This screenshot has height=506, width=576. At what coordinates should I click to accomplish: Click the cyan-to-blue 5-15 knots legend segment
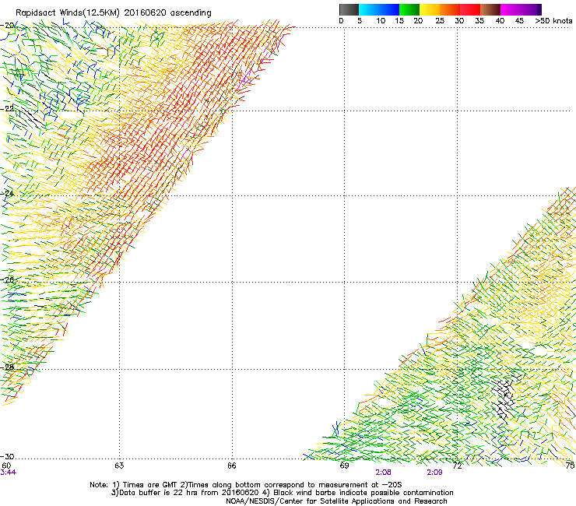click(379, 9)
